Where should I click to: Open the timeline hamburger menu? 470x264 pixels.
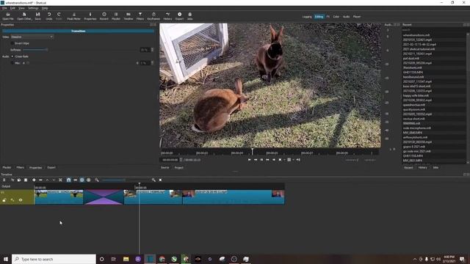point(4,180)
